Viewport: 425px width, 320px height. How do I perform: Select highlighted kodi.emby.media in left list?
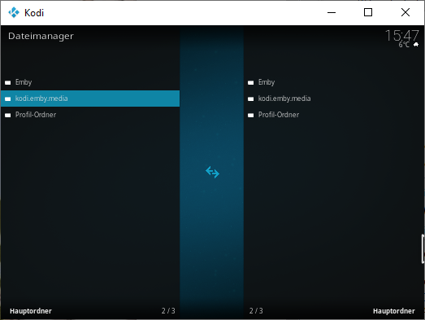90,99
